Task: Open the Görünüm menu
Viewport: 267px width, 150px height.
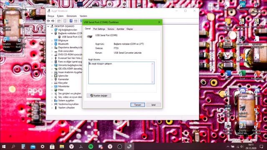Action: (71, 16)
